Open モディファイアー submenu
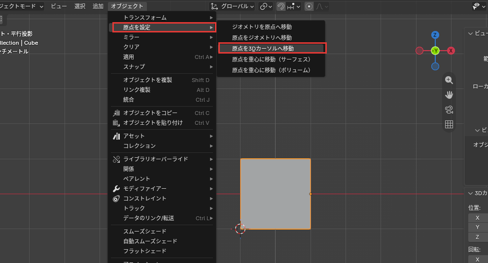Viewport: 488px width, 263px height. [162, 189]
